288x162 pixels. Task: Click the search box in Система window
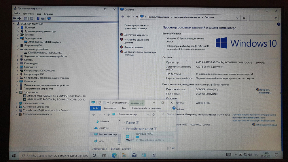(x=264, y=18)
